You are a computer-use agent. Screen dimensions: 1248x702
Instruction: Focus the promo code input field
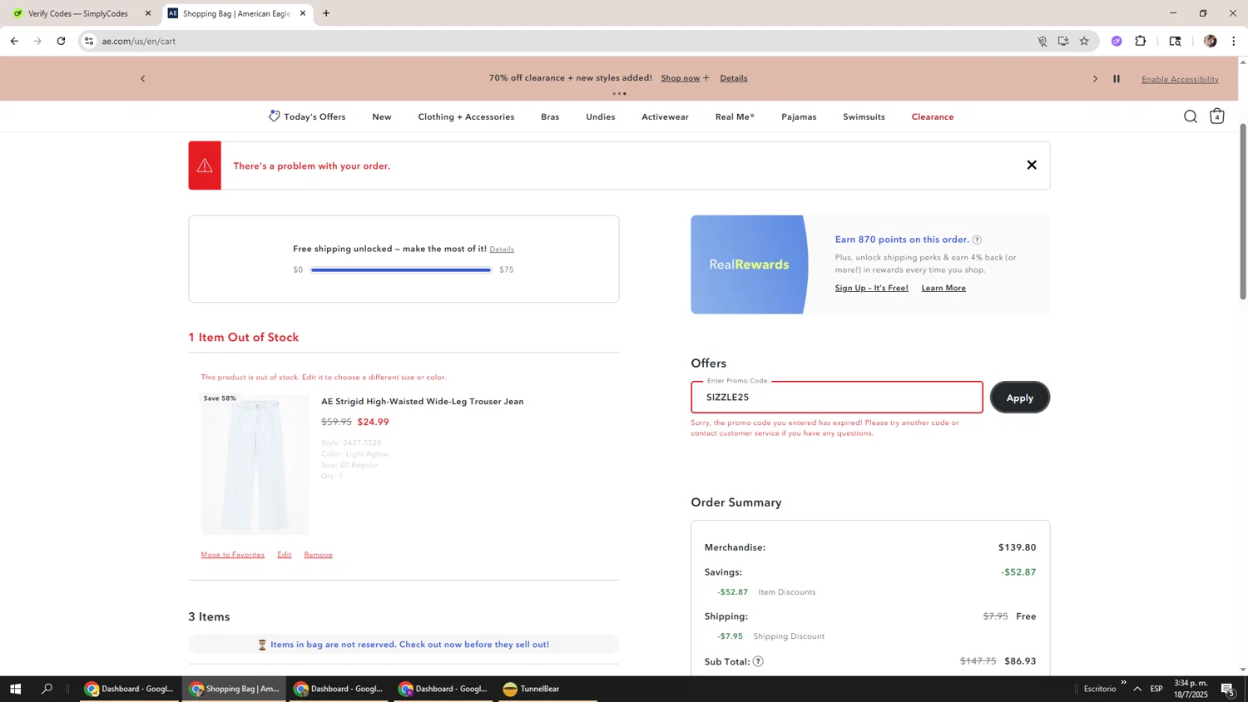coord(836,398)
